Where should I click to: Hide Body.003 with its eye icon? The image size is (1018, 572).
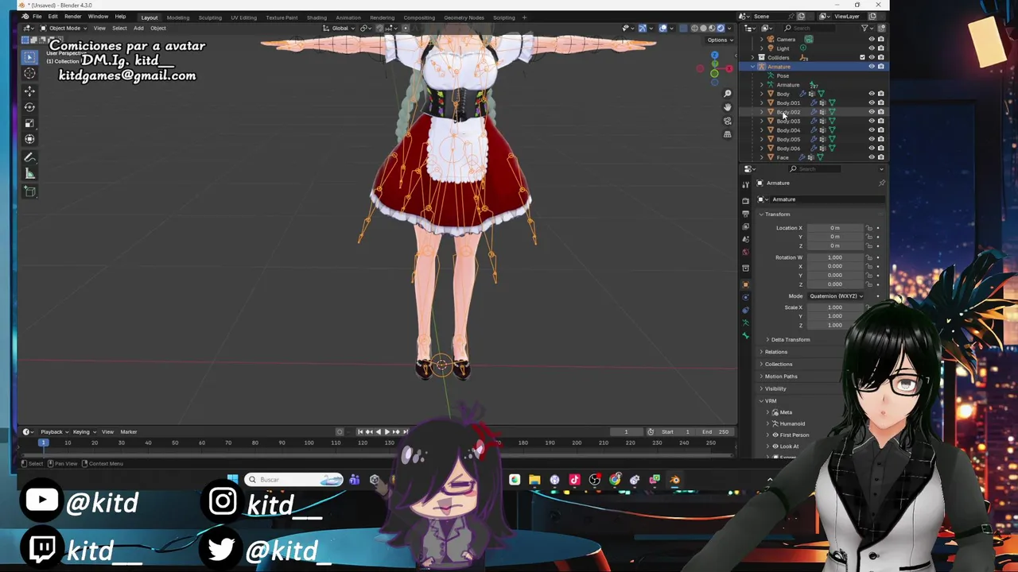point(872,121)
